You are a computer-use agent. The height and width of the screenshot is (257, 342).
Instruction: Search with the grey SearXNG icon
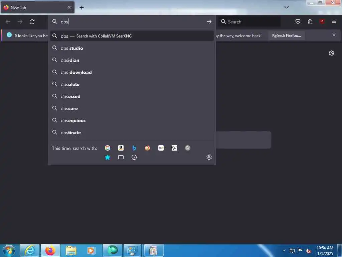(x=188, y=148)
